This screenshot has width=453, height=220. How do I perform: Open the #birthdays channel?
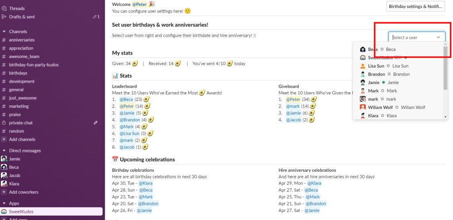pyautogui.click(x=18, y=73)
